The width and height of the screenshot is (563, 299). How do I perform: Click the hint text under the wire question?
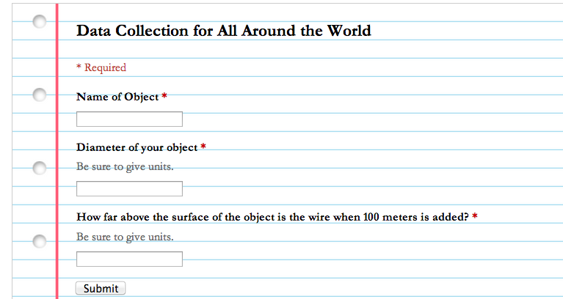point(125,237)
